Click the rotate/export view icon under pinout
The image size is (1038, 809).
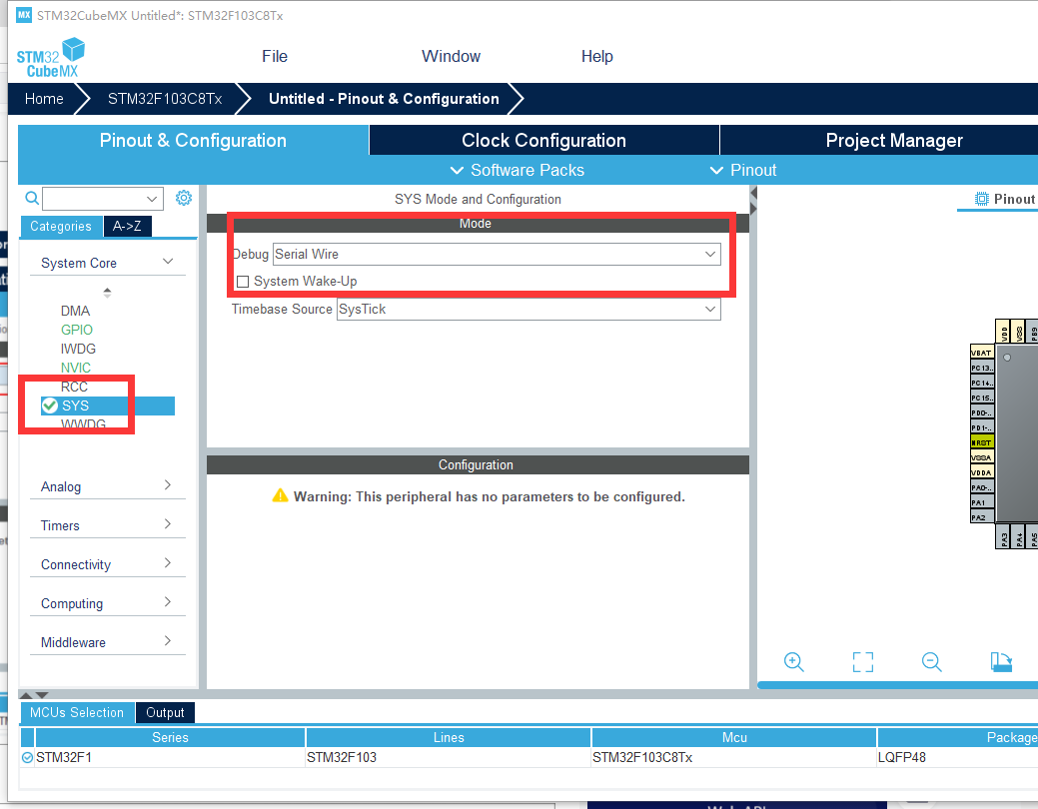click(1001, 662)
